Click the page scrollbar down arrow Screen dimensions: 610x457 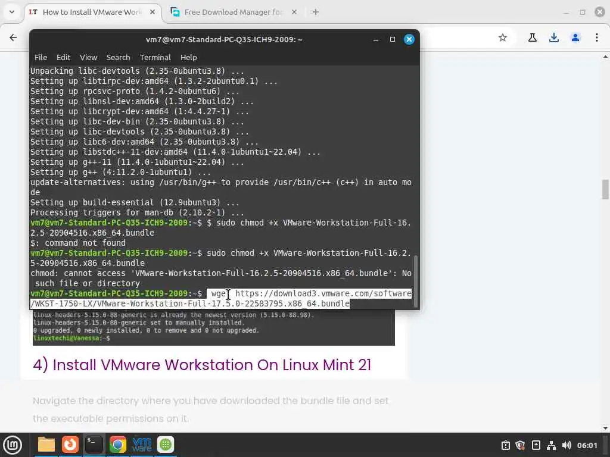pyautogui.click(x=605, y=428)
